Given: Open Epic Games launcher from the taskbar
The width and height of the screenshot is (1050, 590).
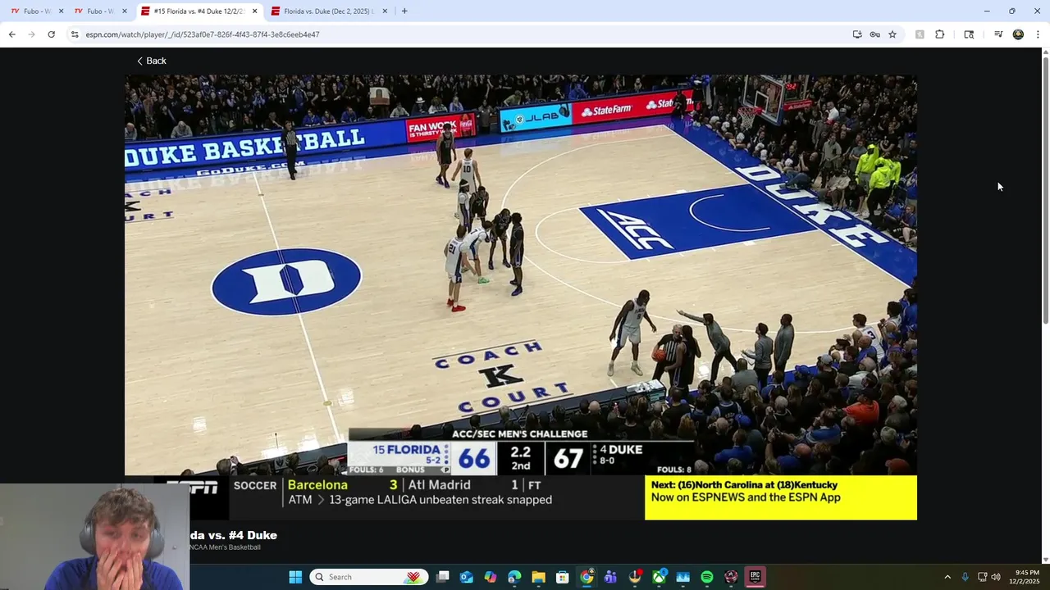Looking at the screenshot, I should [x=756, y=577].
